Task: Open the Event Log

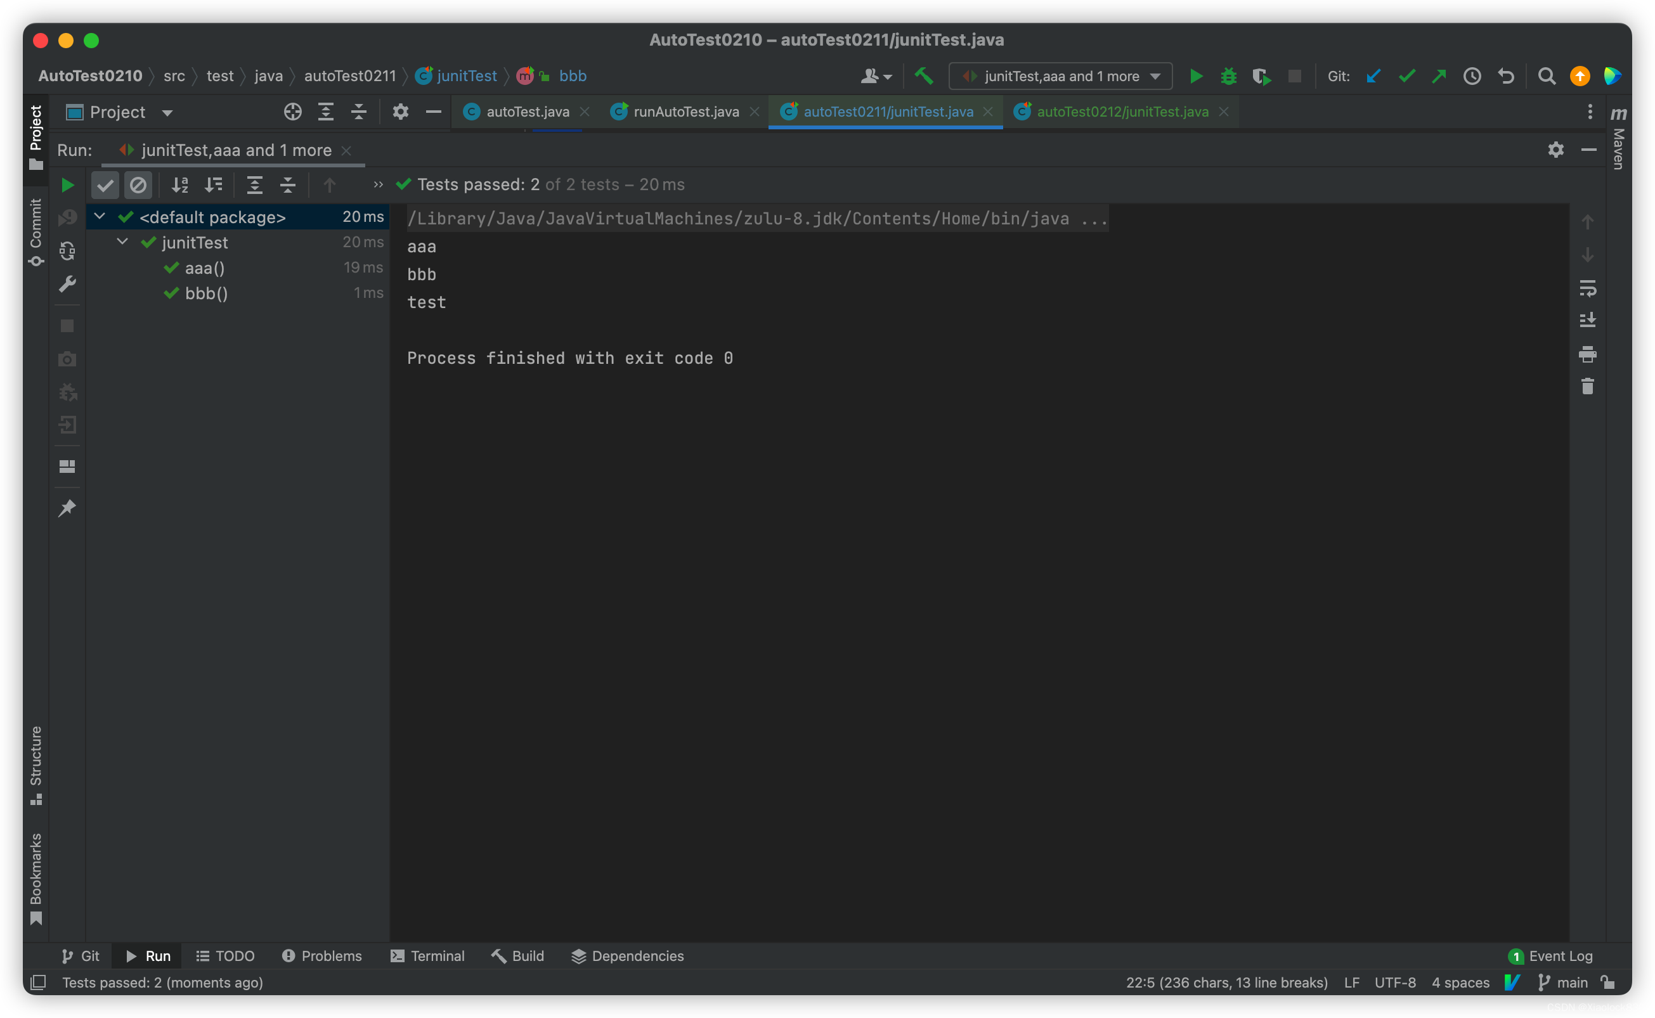Action: click(1551, 955)
